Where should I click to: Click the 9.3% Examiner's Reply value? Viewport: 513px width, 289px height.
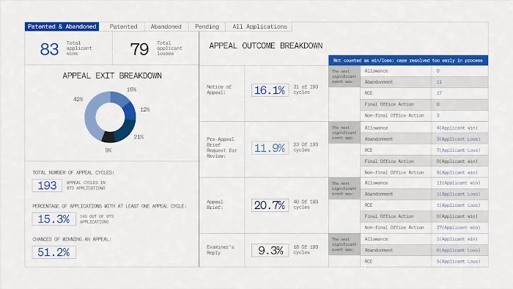coord(270,250)
